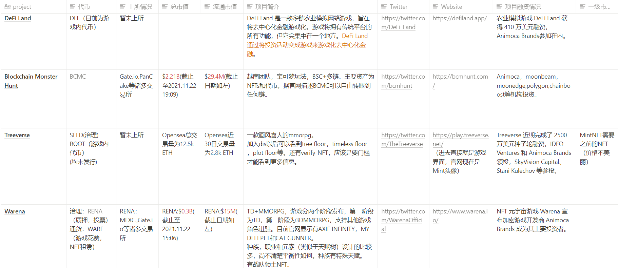Click the 项目简介 column type icon
Viewport: 618px width, 269px height.
(x=250, y=6)
